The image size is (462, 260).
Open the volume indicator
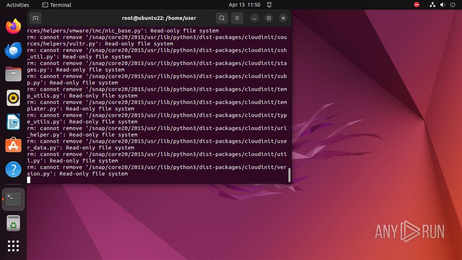[x=443, y=5]
